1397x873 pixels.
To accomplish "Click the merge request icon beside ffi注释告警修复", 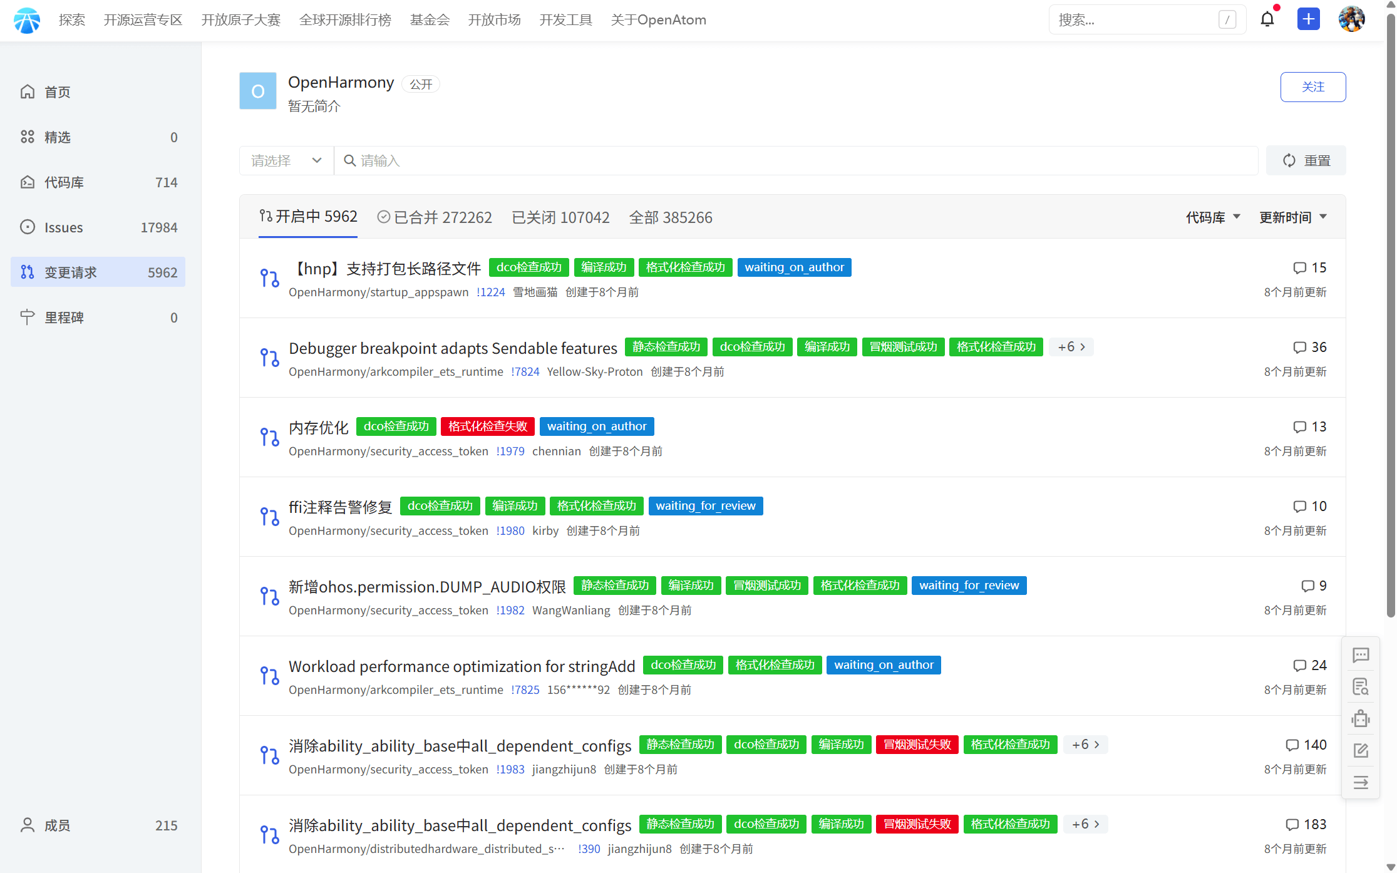I will 270,517.
